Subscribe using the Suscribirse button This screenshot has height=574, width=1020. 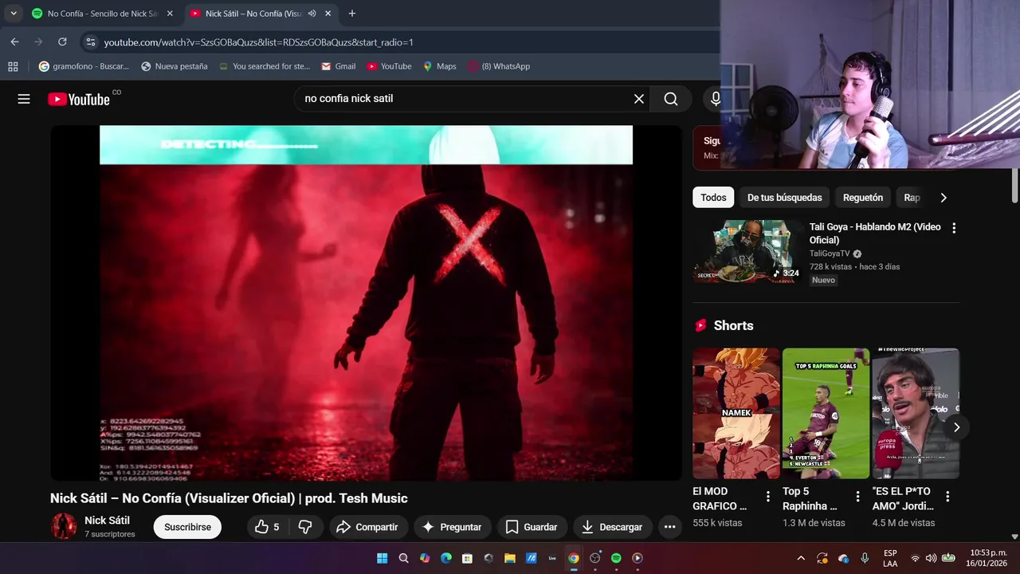187,527
